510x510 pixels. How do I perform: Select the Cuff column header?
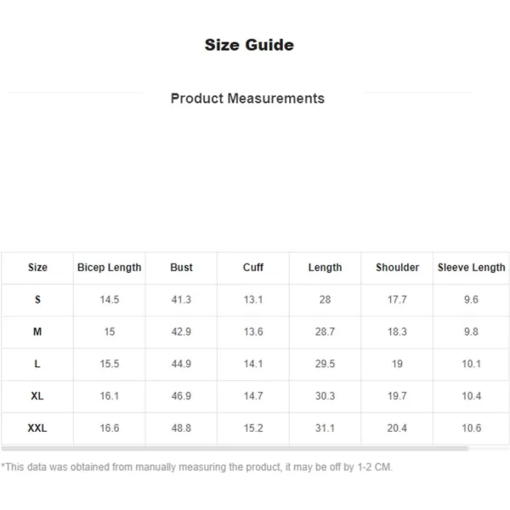(x=253, y=268)
